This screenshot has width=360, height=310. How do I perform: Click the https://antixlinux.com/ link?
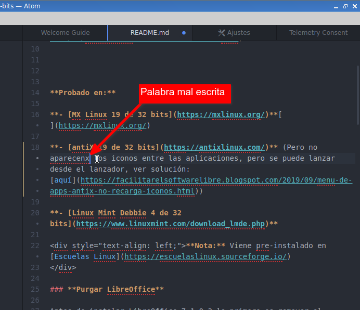(214, 147)
